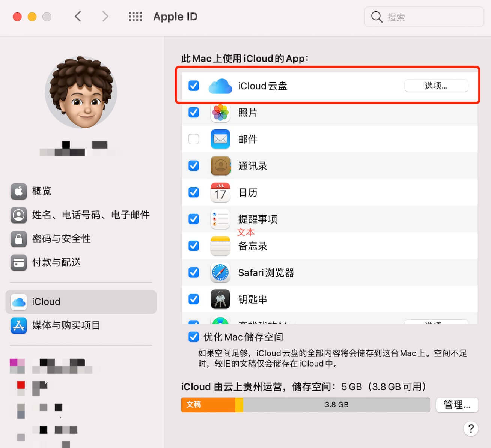The width and height of the screenshot is (491, 448).
Task: Toggle 优化 Mac 储存空间 checkbox
Action: coord(194,337)
